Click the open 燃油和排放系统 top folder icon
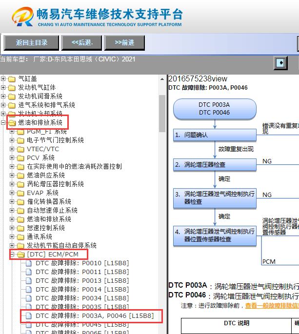The width and height of the screenshot is (299, 334). 12,123
